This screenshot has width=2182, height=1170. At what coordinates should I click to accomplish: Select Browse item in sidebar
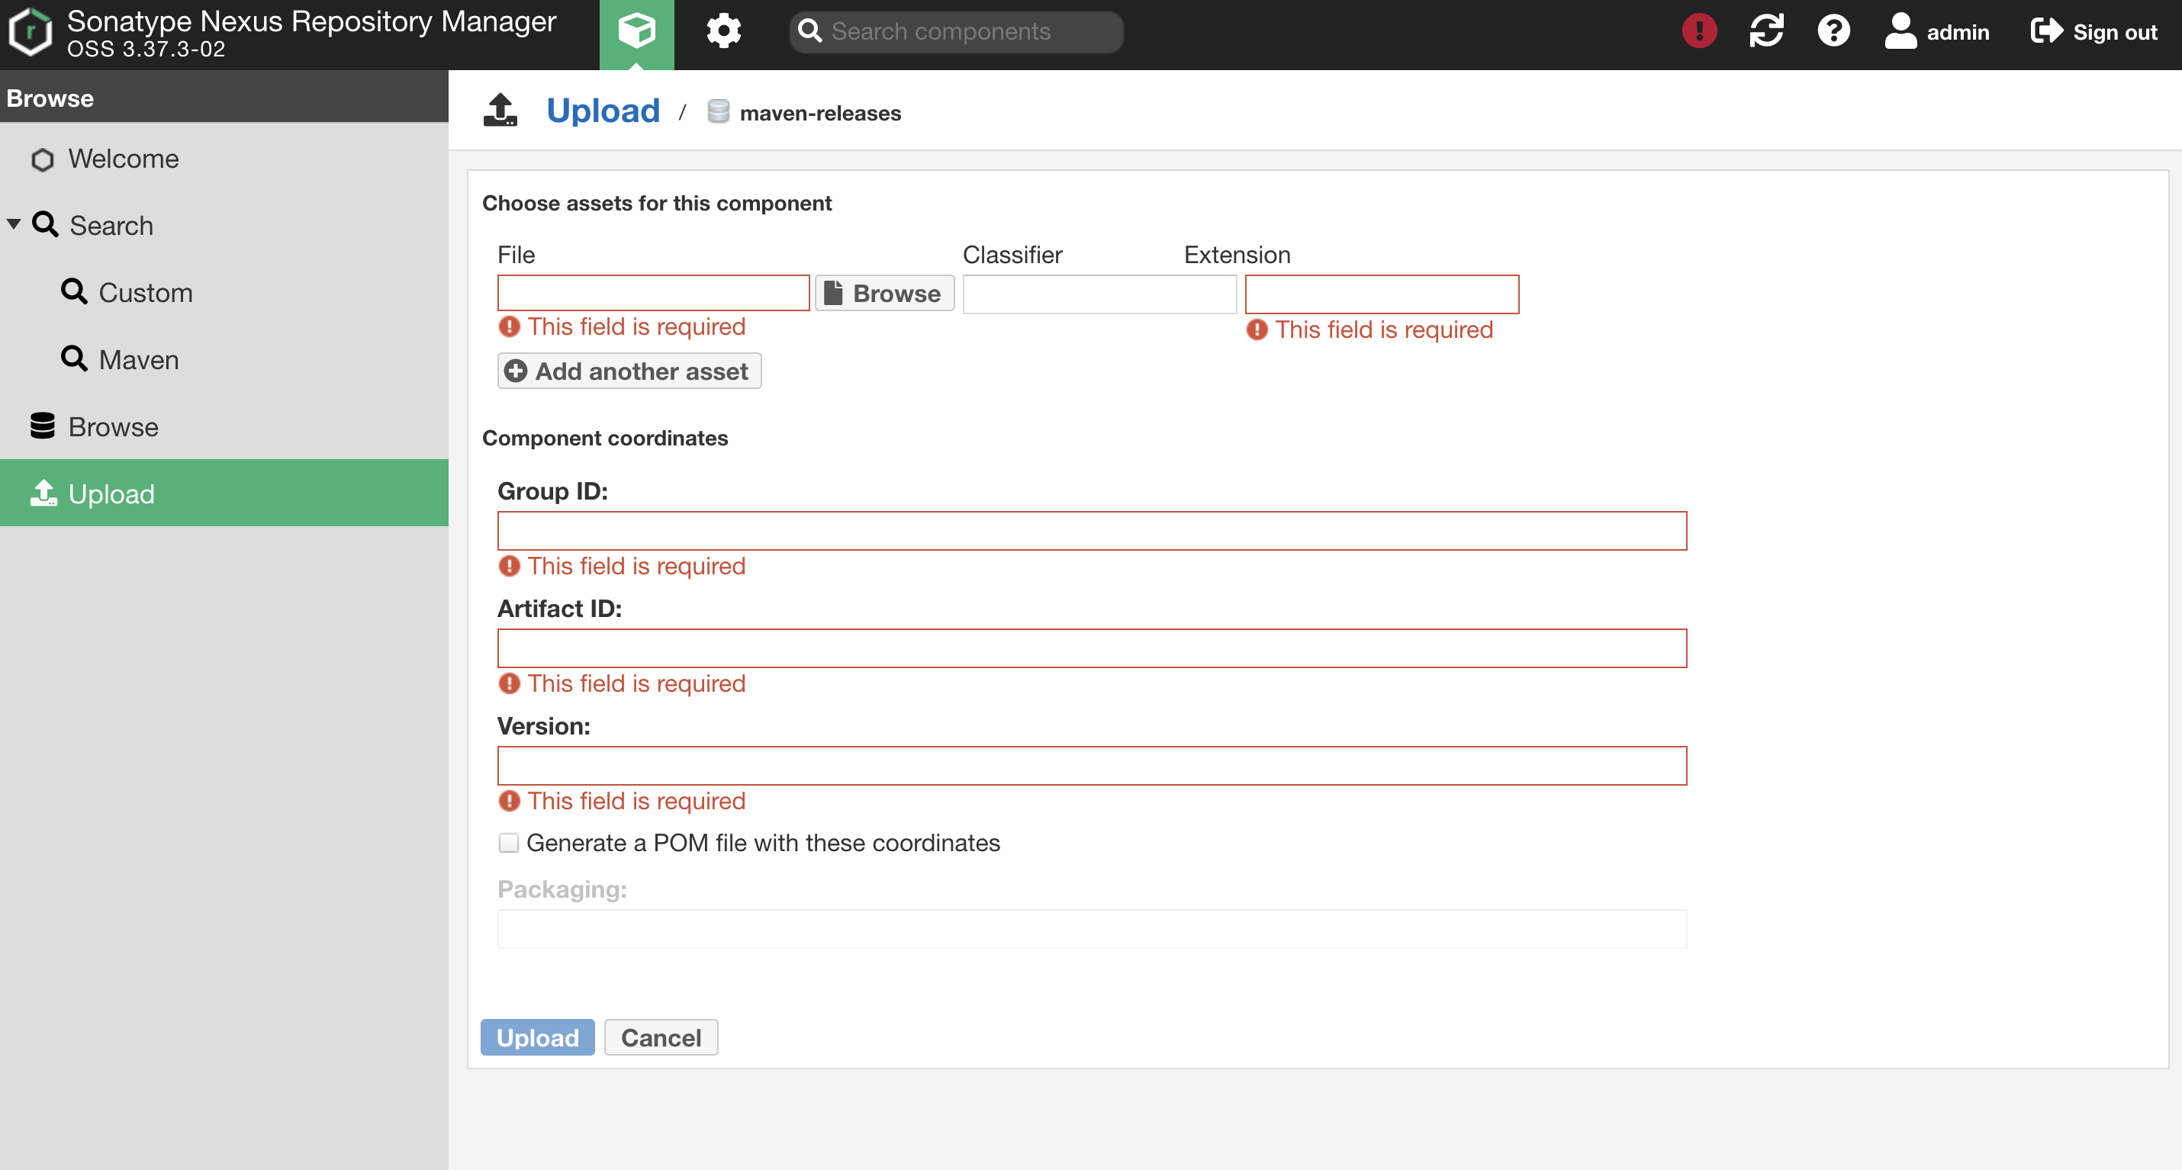click(x=113, y=426)
